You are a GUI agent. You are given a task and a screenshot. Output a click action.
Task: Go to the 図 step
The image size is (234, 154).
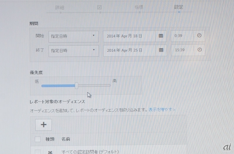[x=99, y=7]
